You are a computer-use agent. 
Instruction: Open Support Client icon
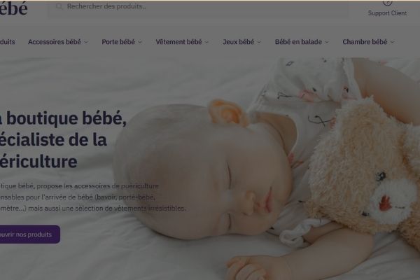click(387, 3)
